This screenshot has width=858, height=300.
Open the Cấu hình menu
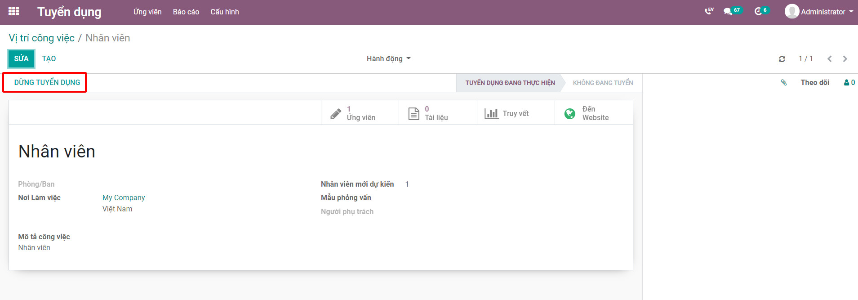[225, 12]
